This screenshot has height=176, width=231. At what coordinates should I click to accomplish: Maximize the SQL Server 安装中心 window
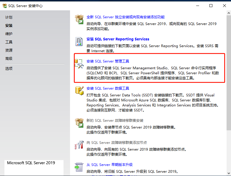[211, 6]
